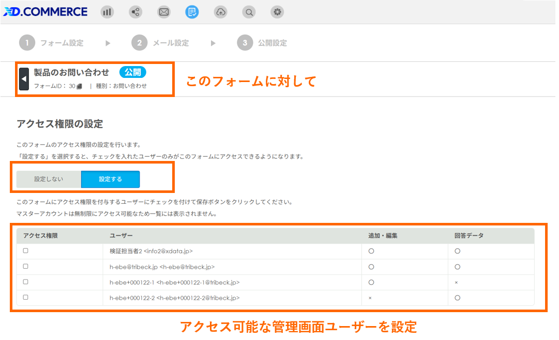Enable access for h-ebe@tribeck.jp user

click(25, 267)
